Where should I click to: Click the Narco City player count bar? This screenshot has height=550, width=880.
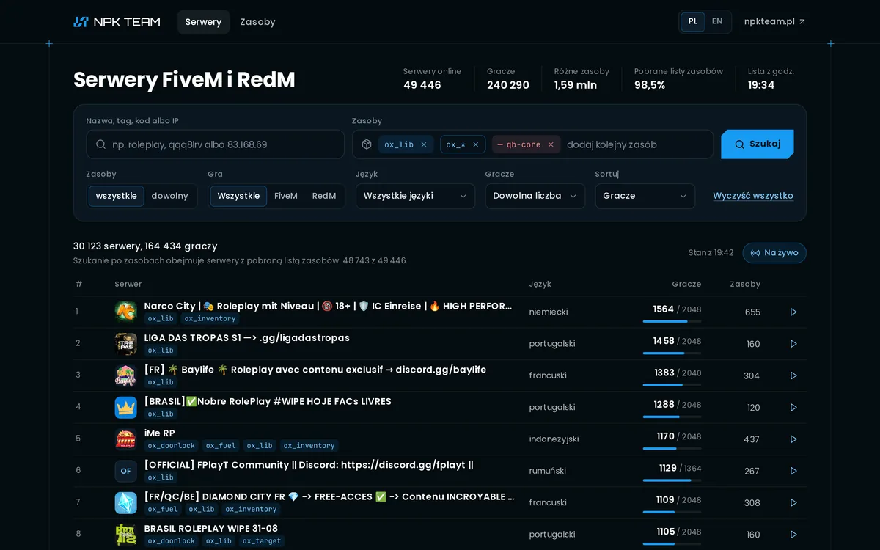(x=672, y=321)
